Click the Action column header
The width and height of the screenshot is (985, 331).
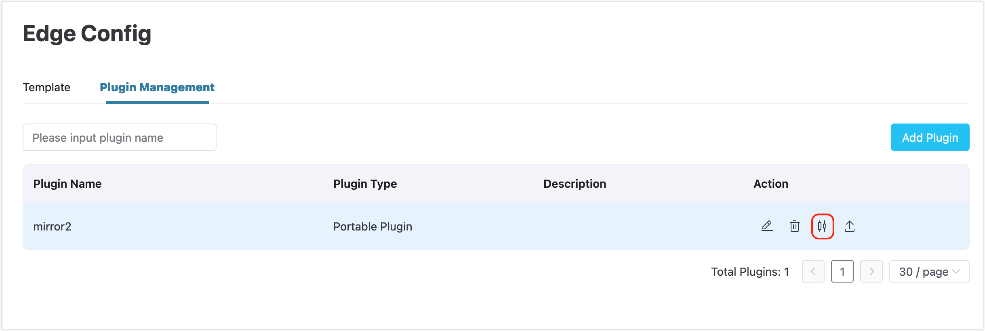pyautogui.click(x=770, y=184)
